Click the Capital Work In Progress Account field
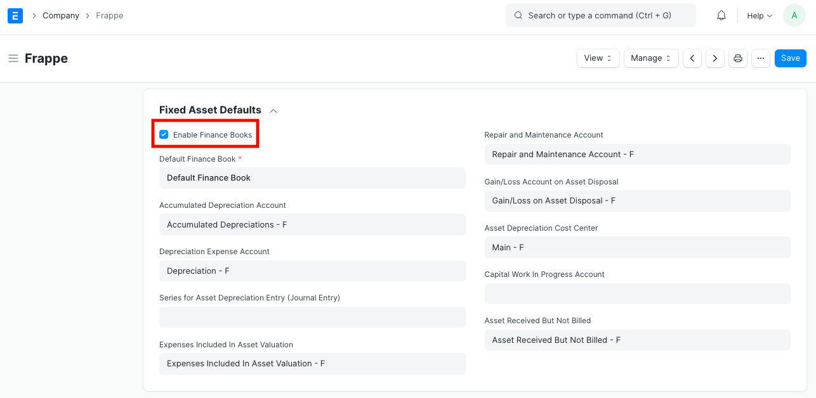This screenshot has width=816, height=398. pyautogui.click(x=637, y=293)
